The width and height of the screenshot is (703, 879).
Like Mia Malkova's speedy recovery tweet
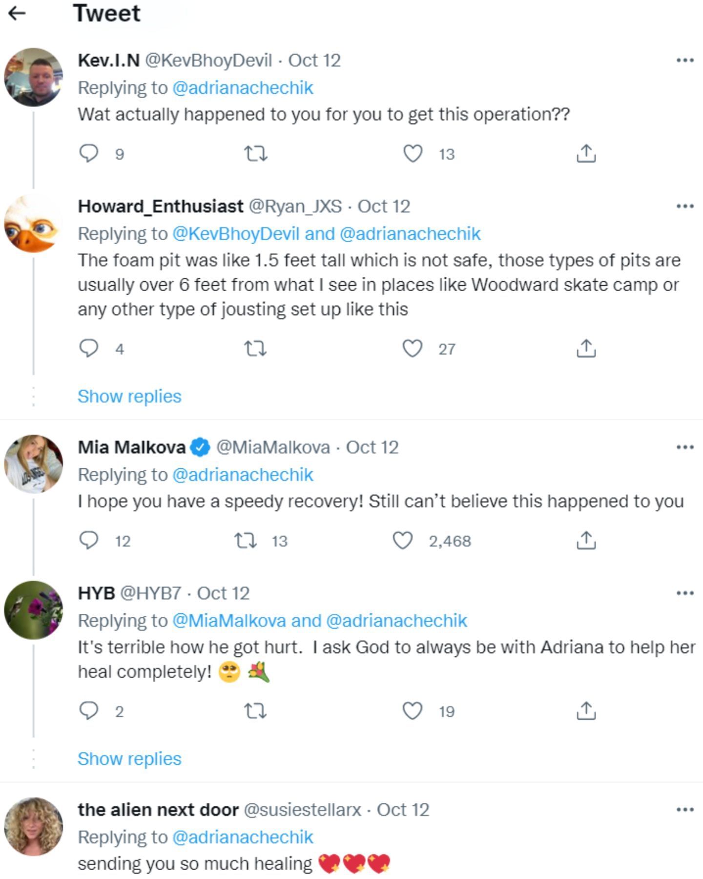(x=403, y=541)
